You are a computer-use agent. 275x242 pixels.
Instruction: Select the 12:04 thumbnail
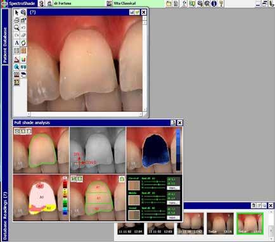(x=131, y=228)
